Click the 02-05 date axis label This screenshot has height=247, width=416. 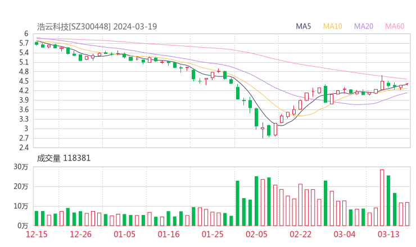pyautogui.click(x=256, y=234)
